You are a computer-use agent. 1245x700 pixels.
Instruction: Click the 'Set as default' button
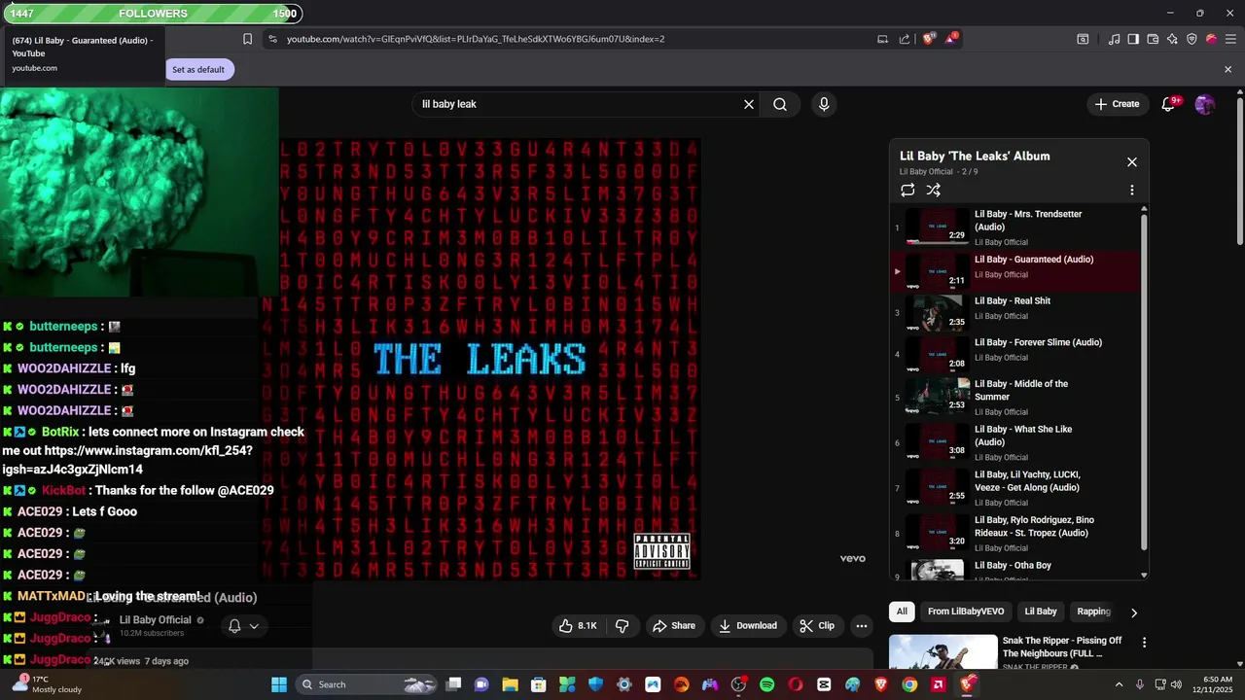(x=198, y=69)
